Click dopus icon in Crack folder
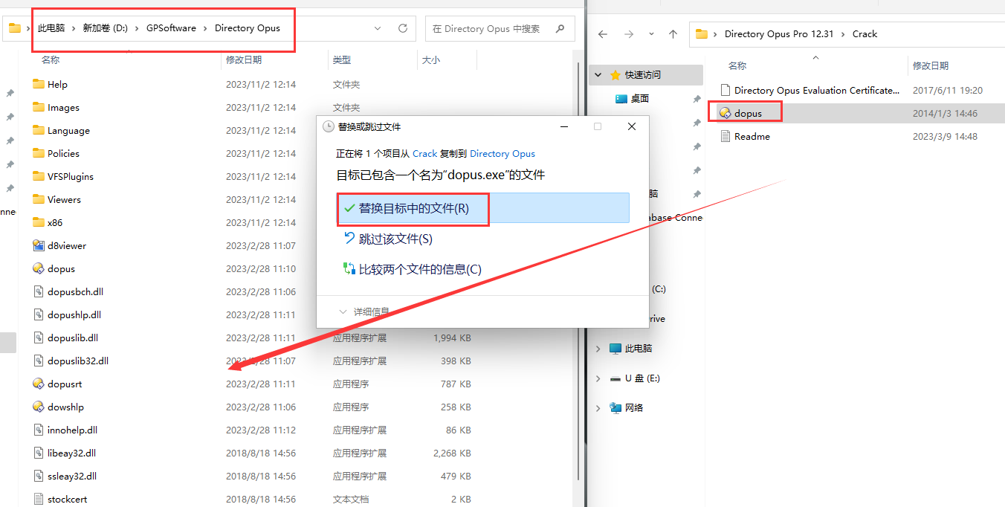Screen dimensions: 1005x507 [x=726, y=113]
